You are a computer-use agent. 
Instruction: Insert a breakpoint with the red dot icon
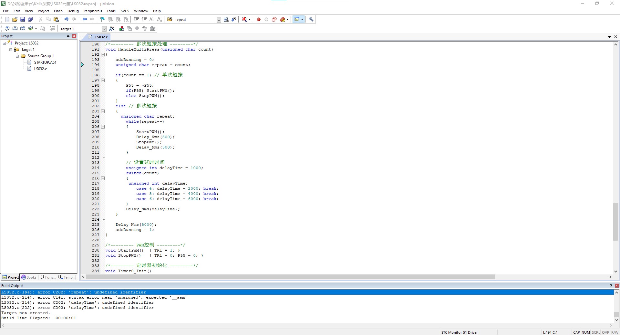tap(259, 19)
